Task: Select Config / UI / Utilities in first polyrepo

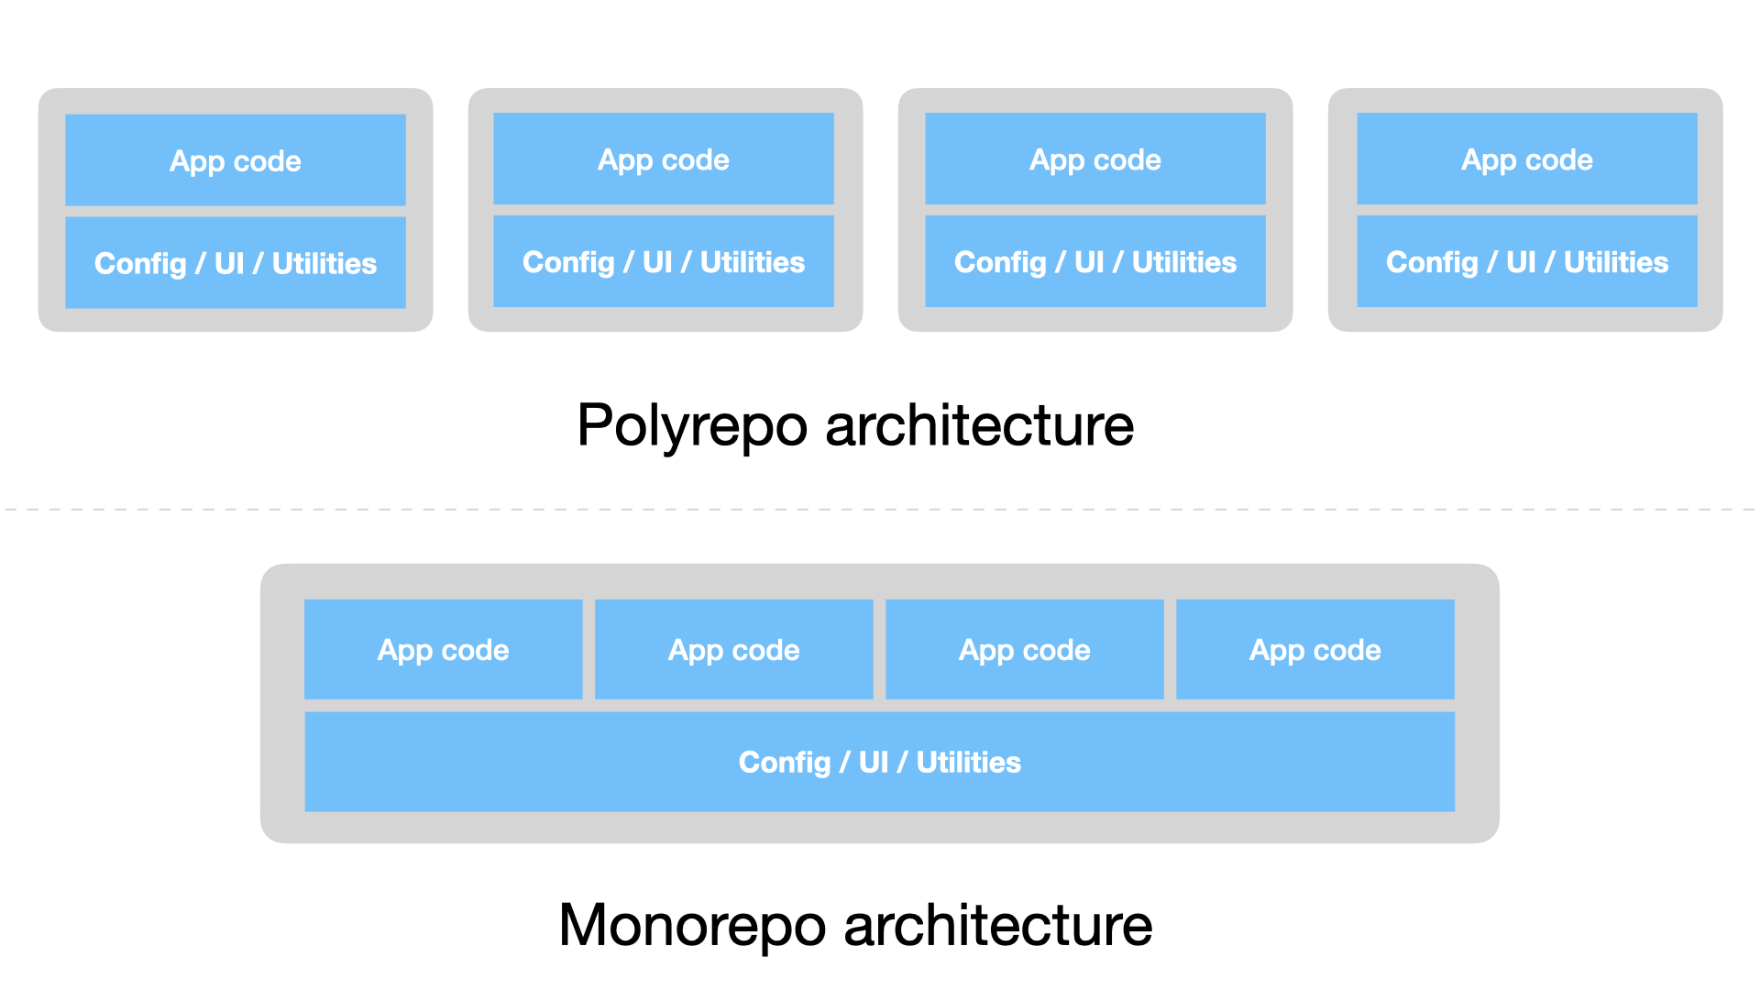Action: (x=236, y=263)
